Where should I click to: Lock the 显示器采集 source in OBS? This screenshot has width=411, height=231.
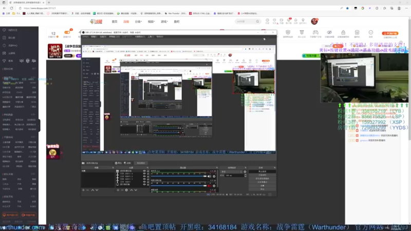tap(148, 184)
